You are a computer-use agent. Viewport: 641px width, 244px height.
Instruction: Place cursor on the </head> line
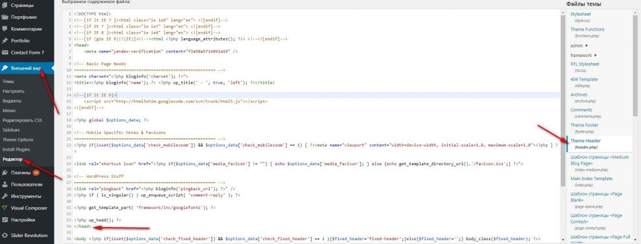[83, 226]
